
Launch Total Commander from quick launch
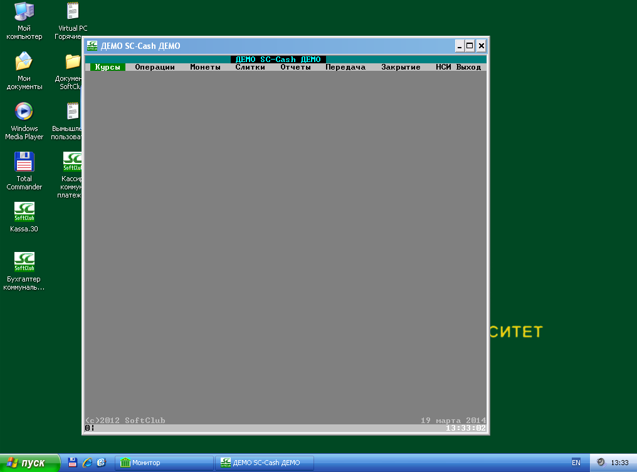coord(73,462)
